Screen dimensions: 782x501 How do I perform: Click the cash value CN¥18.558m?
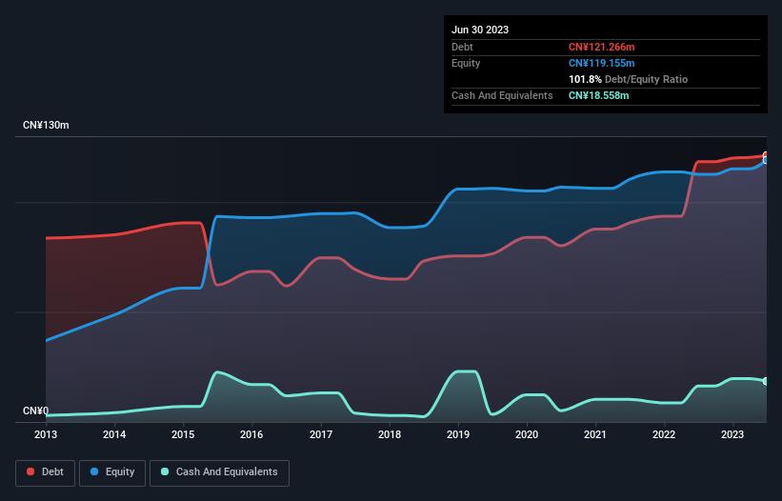598,95
